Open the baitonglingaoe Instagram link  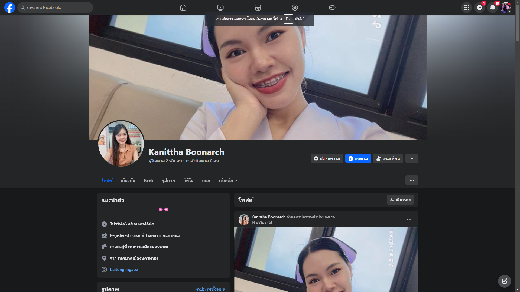pyautogui.click(x=124, y=270)
